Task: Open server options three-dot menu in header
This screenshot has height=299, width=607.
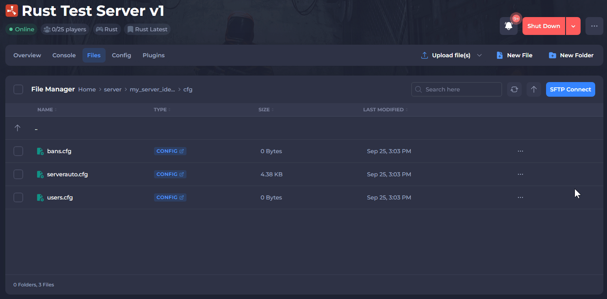Action: click(x=594, y=26)
